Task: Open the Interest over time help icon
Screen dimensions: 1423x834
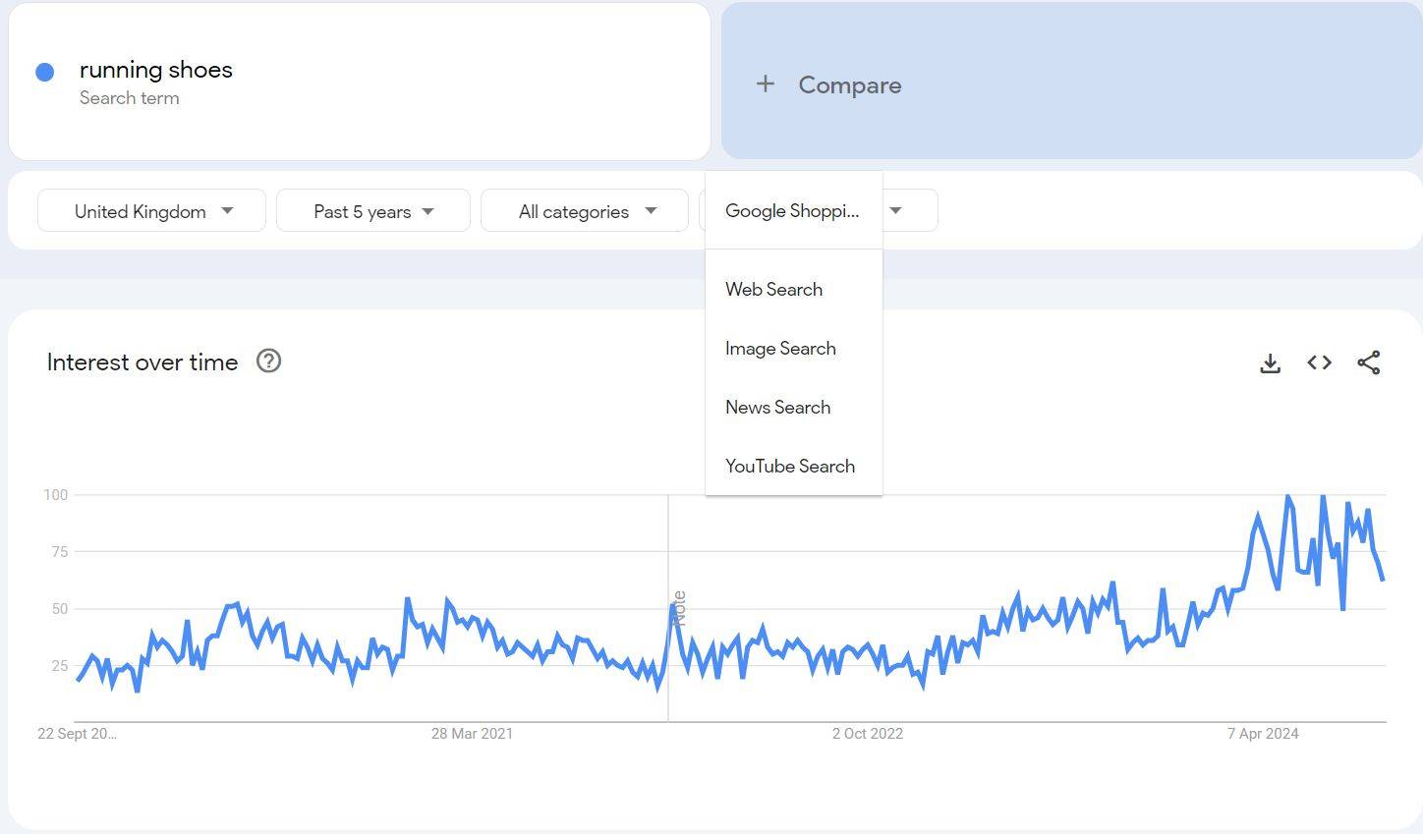Action: pyautogui.click(x=268, y=361)
